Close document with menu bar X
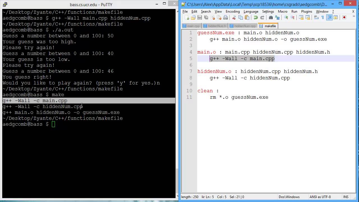359x202 pixels. point(353,12)
